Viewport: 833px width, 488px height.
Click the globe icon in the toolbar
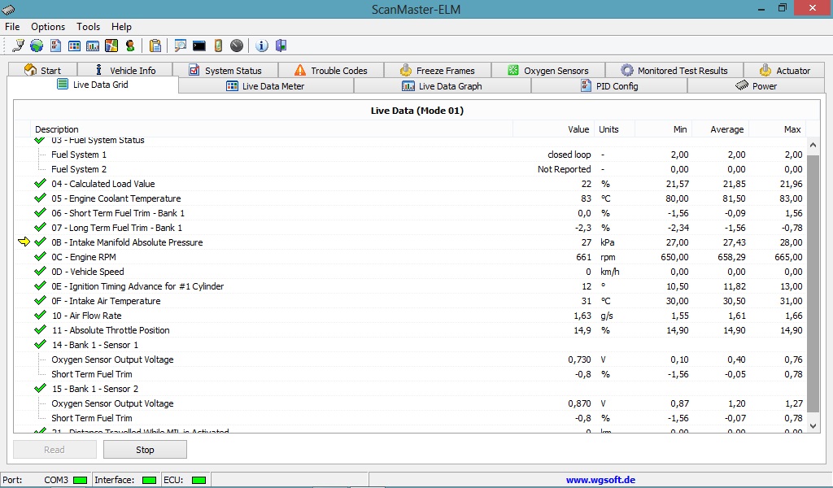(36, 46)
